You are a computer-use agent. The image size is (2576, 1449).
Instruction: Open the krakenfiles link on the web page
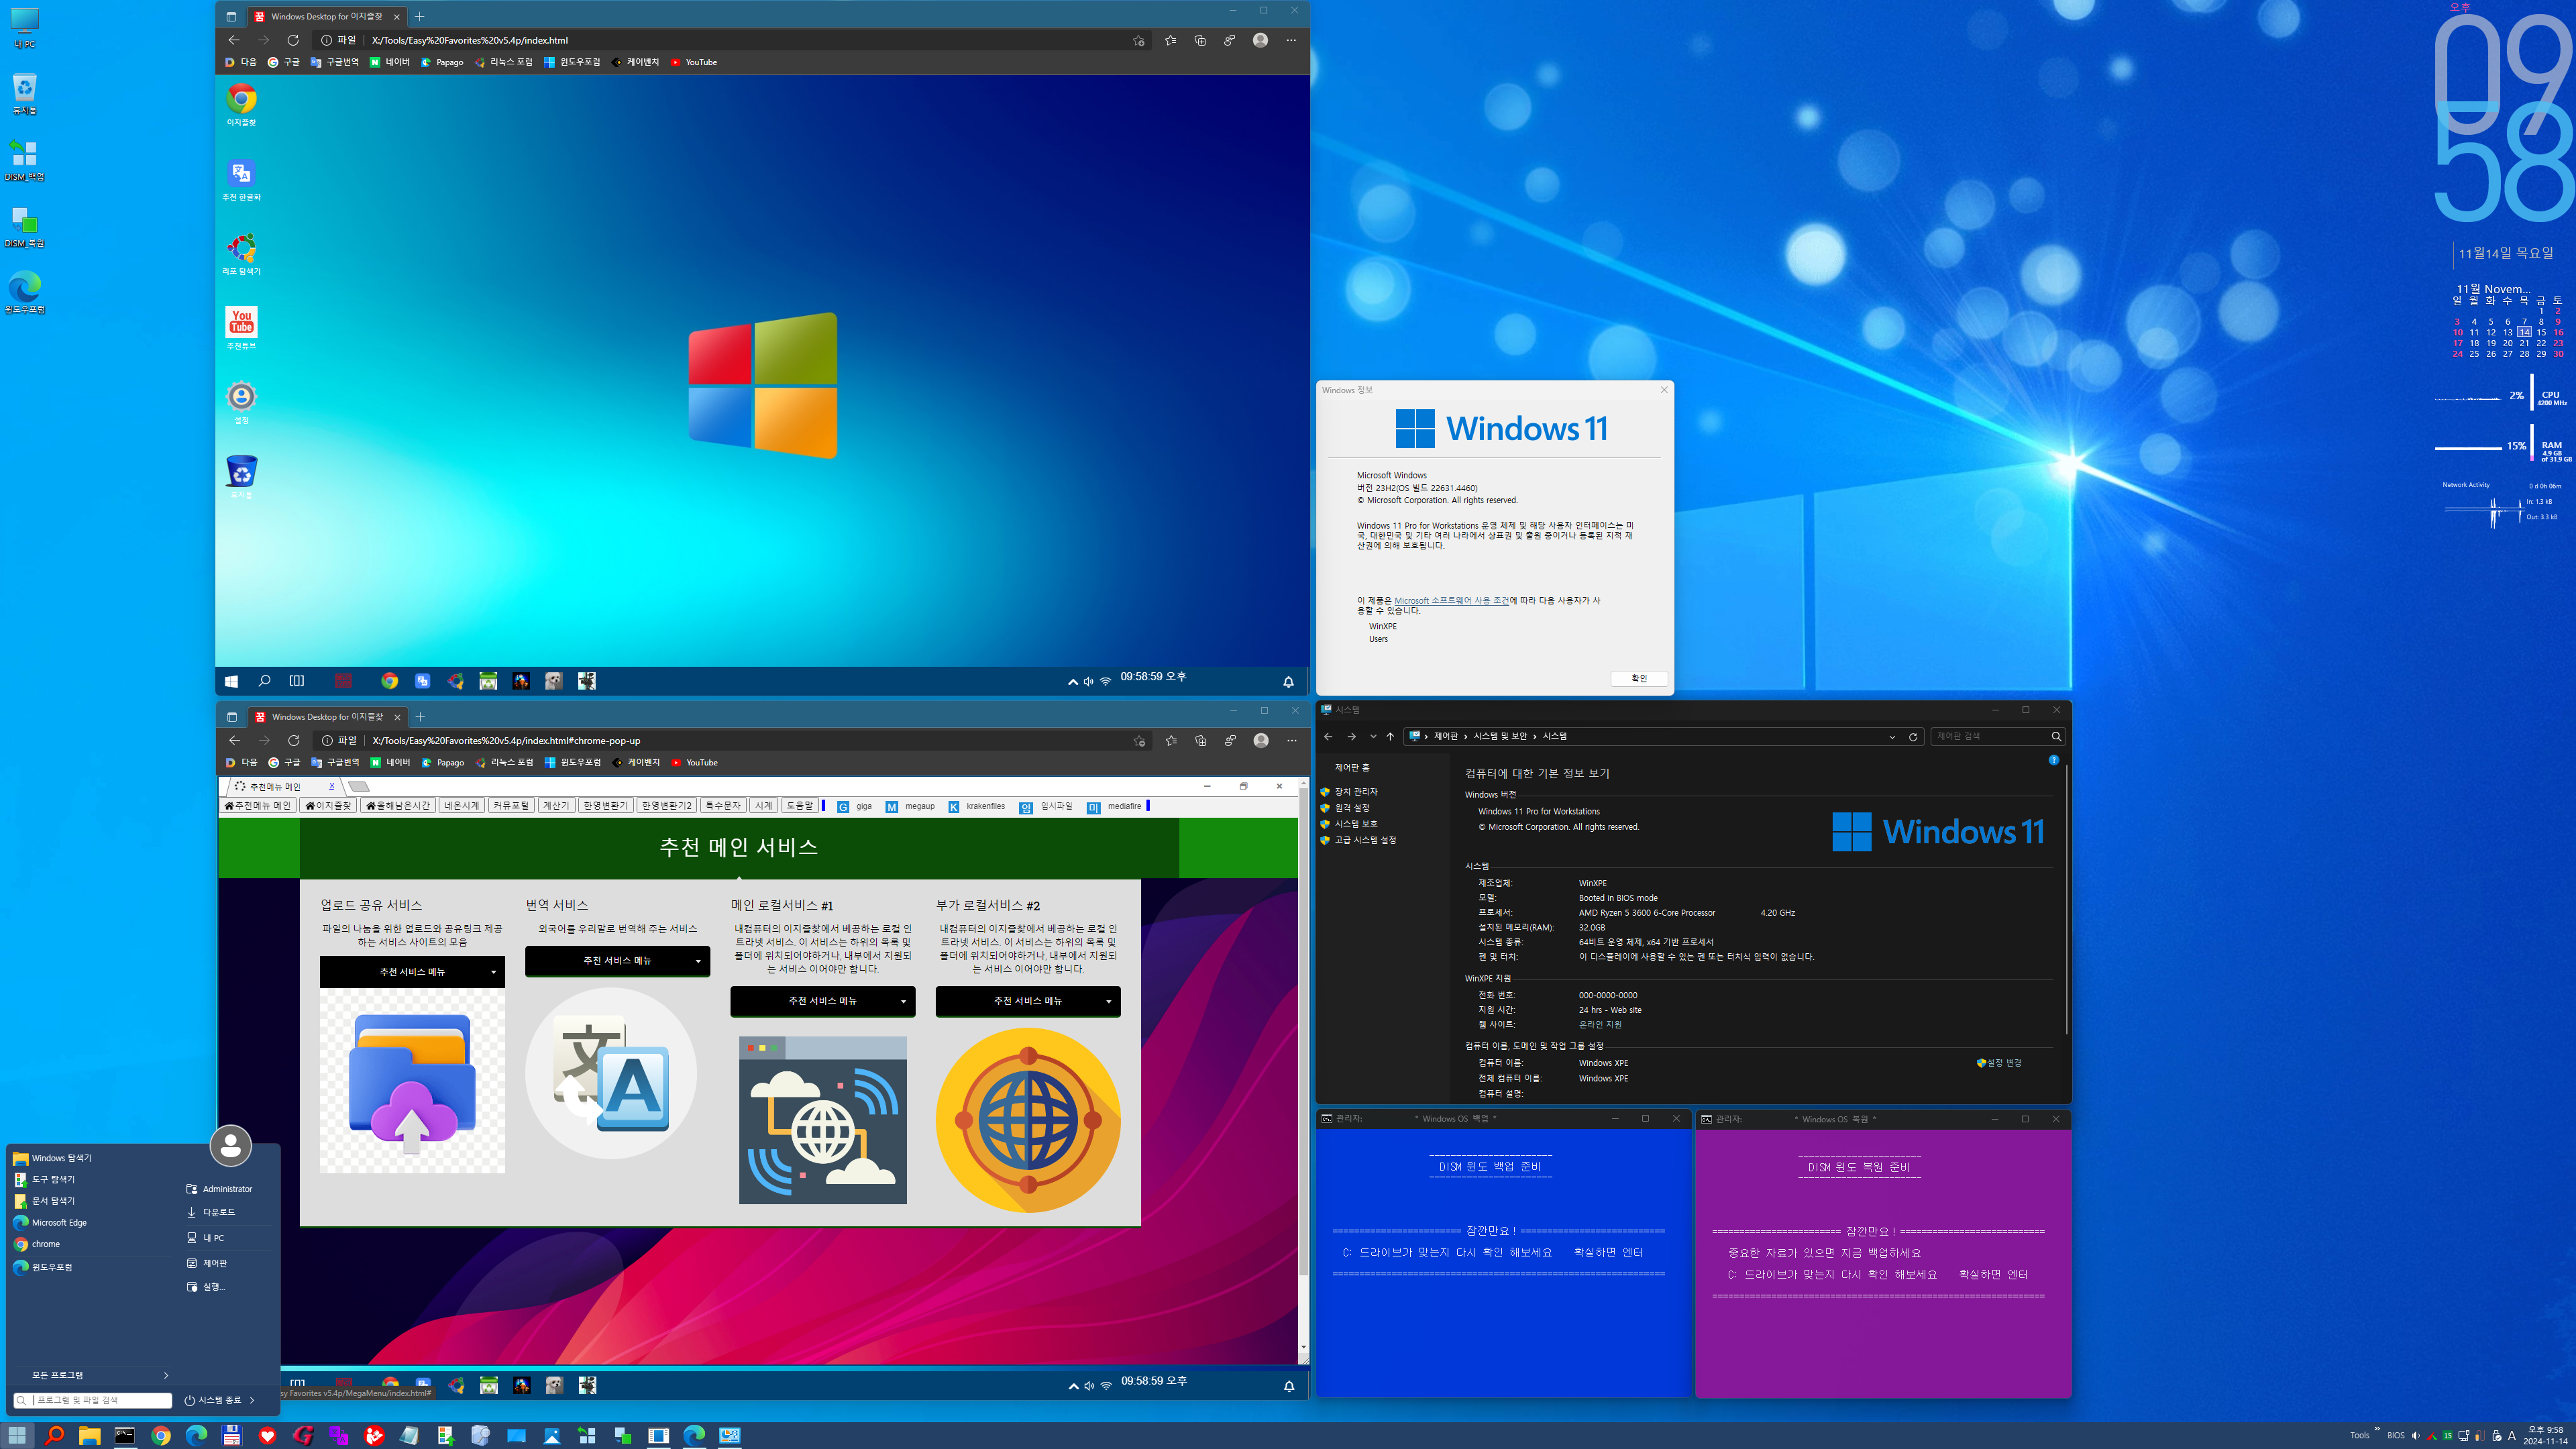pos(976,806)
